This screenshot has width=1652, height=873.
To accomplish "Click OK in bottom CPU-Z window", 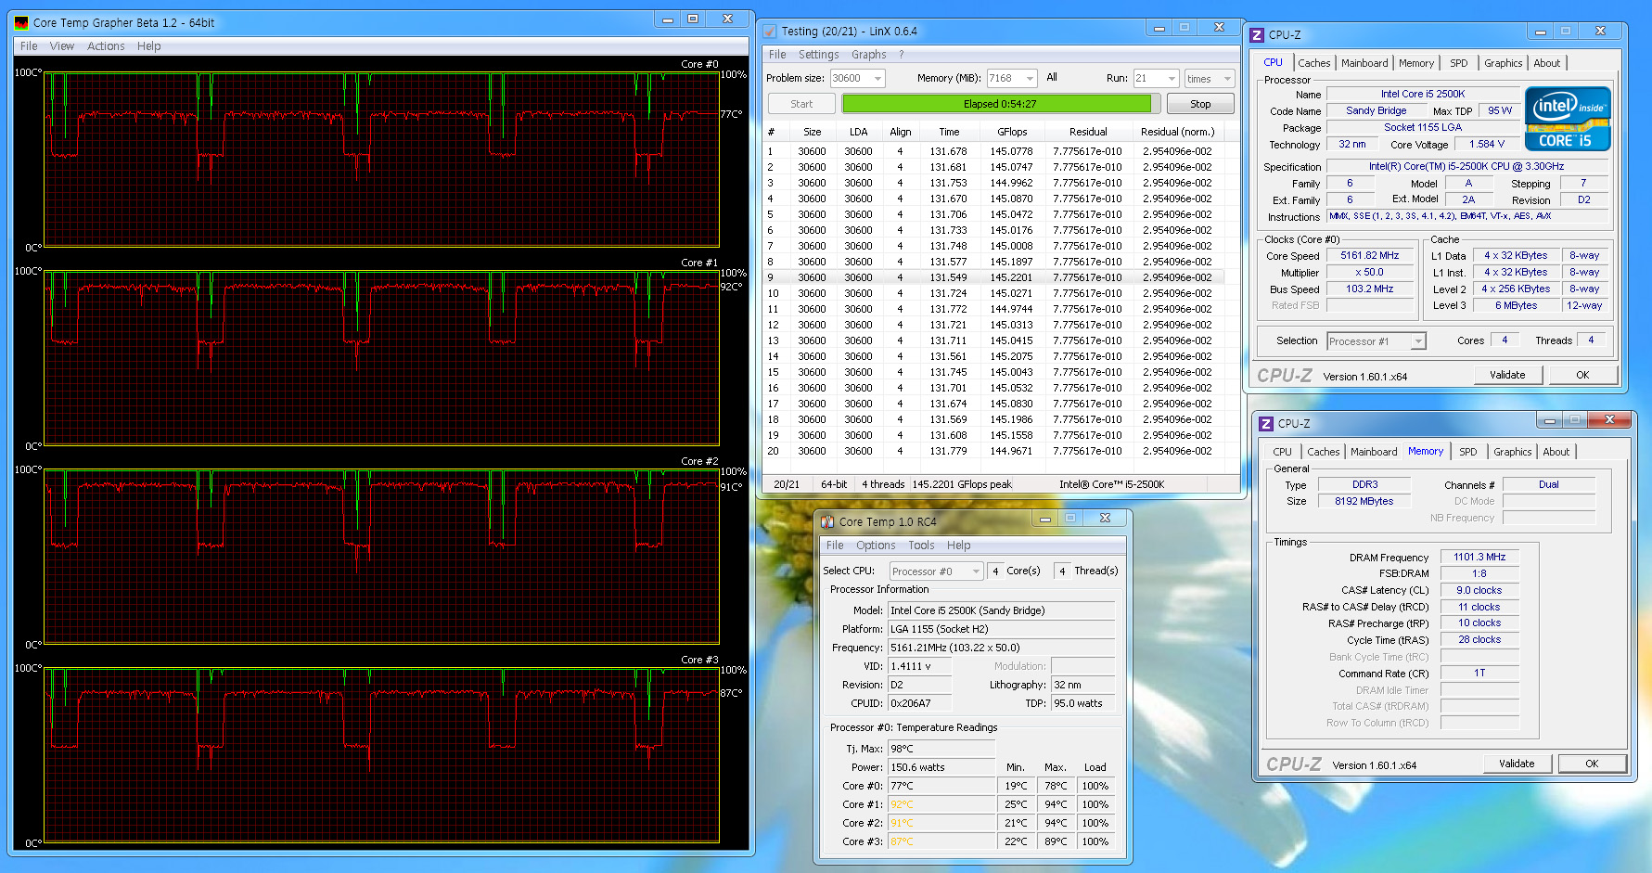I will 1592,764.
